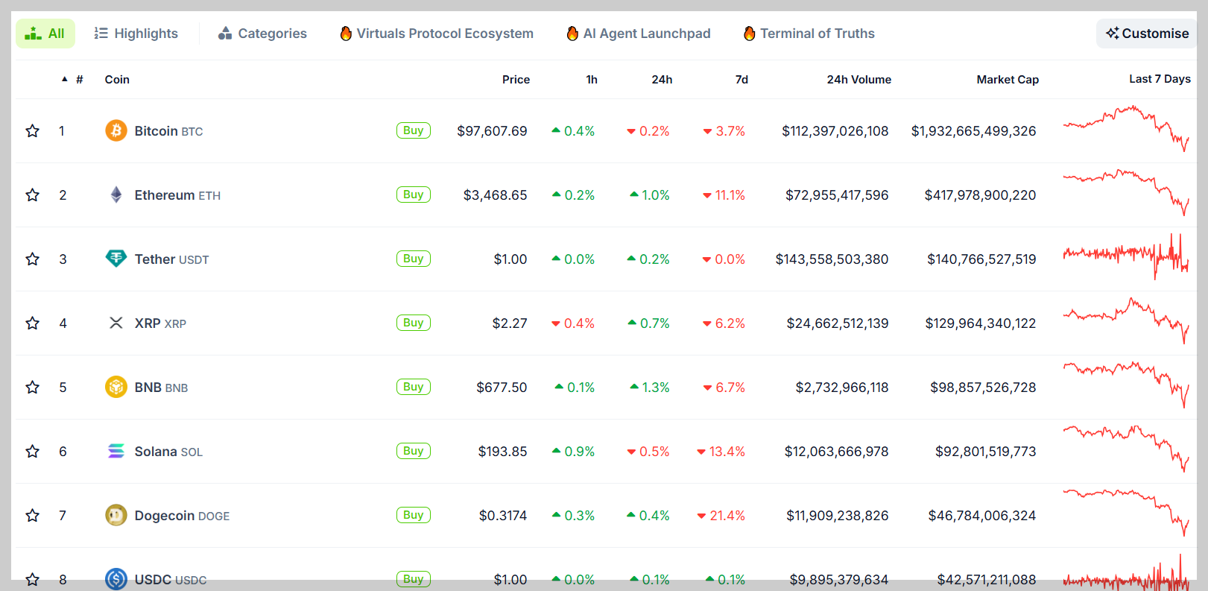Click the BNB logo icon

click(x=116, y=388)
